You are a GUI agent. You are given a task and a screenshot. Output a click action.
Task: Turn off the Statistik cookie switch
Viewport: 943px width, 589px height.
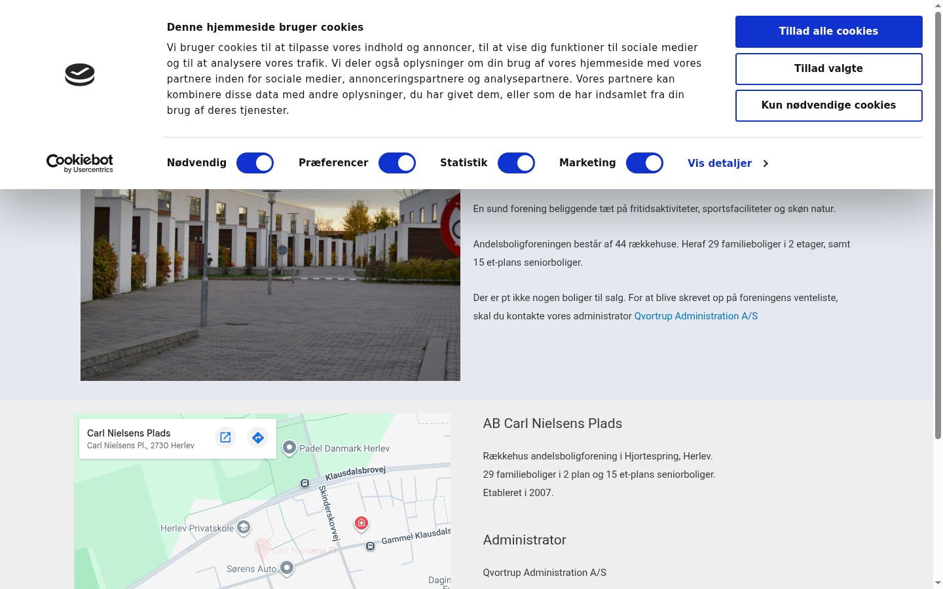[517, 163]
